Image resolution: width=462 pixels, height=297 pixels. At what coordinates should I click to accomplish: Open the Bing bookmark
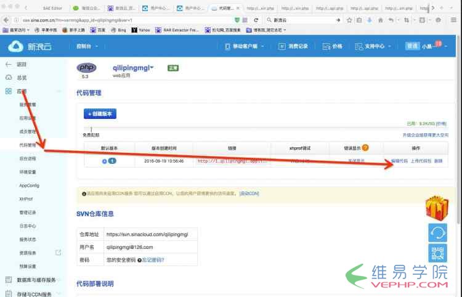click(x=118, y=30)
